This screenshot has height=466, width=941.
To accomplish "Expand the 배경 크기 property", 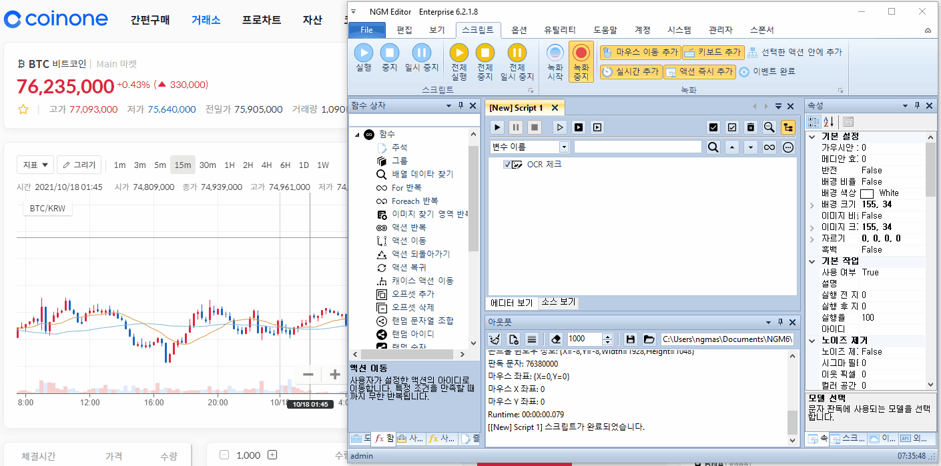I will pos(812,205).
